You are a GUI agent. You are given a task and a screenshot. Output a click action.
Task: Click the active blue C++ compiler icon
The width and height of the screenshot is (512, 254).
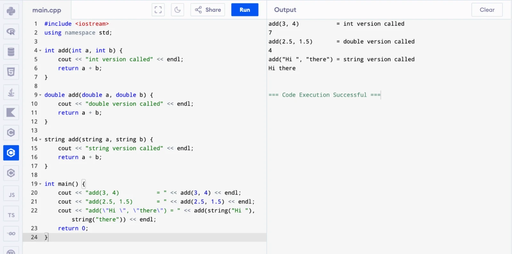coord(11,153)
